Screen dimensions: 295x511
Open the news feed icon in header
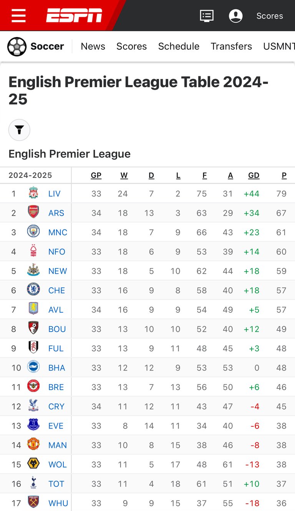coord(207,16)
